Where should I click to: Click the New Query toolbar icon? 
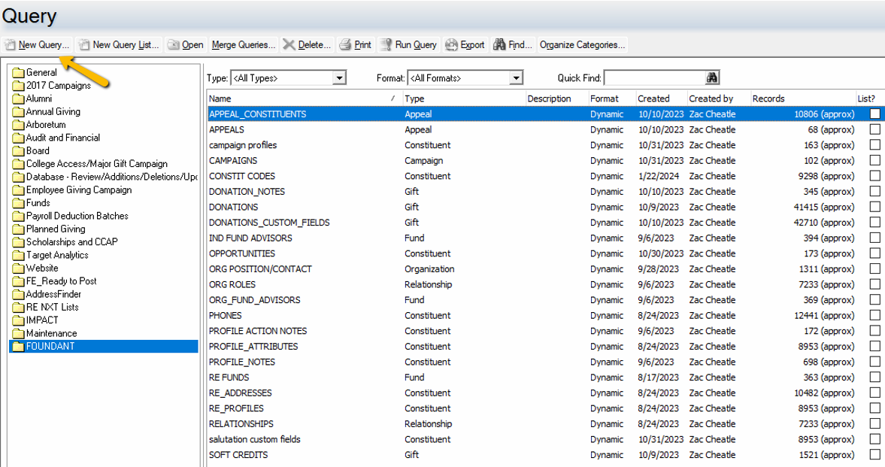(11, 45)
